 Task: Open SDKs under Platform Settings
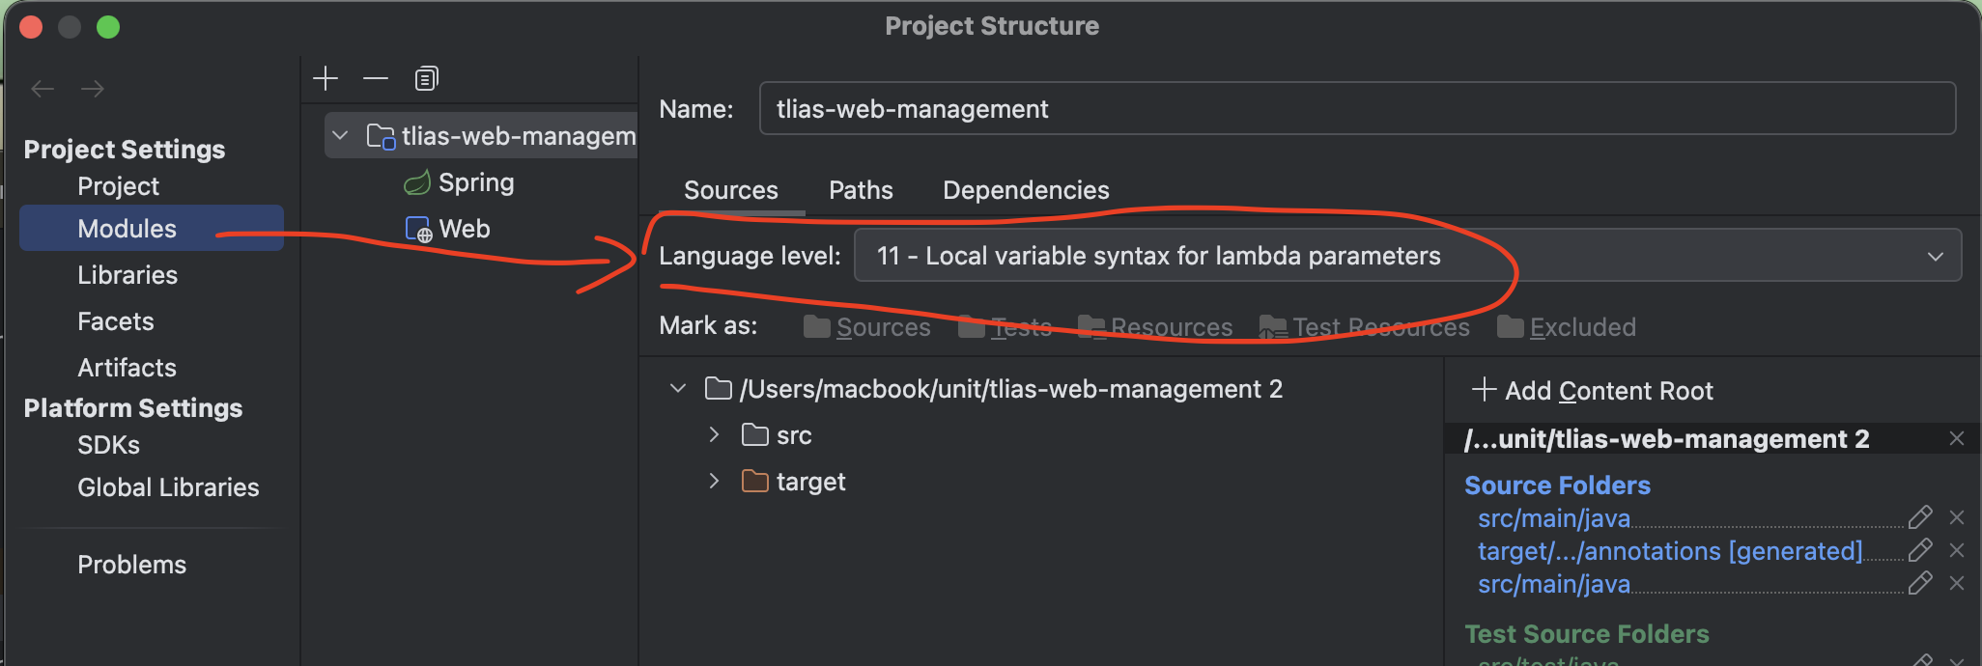(108, 445)
